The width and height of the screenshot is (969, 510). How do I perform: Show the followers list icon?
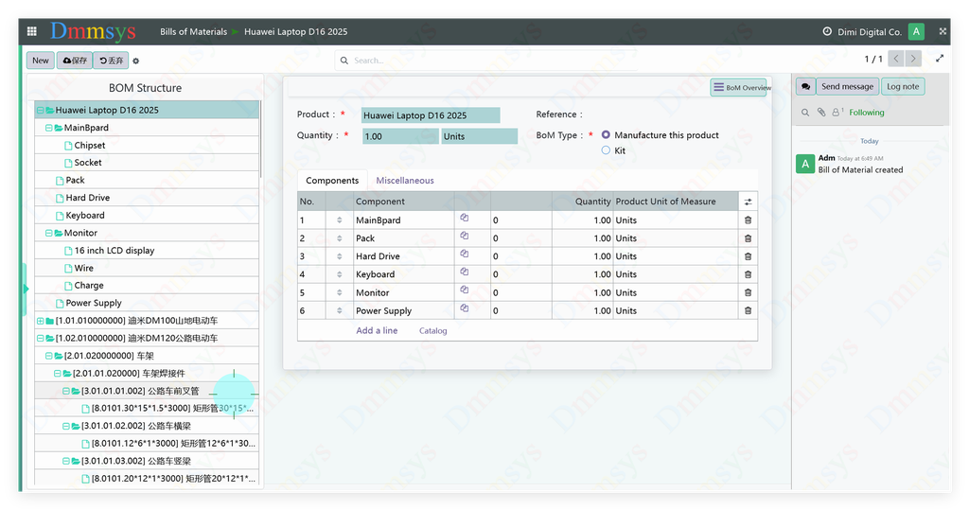[837, 113]
